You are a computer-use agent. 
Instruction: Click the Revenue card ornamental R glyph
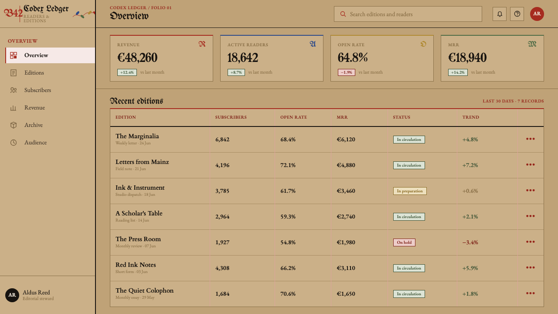pos(202,44)
